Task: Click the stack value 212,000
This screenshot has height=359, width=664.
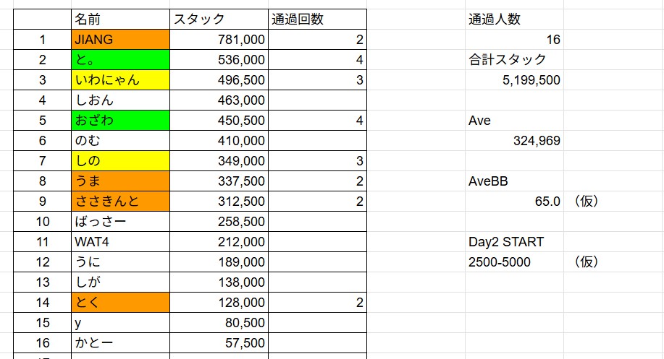Action: tap(219, 242)
